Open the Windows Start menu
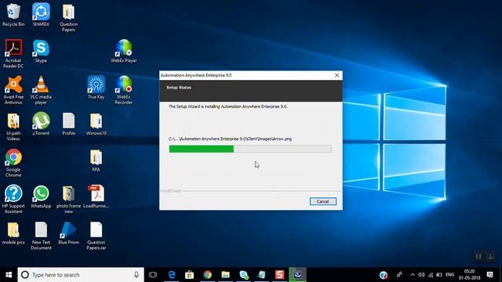The height and width of the screenshot is (282, 502). 9,275
